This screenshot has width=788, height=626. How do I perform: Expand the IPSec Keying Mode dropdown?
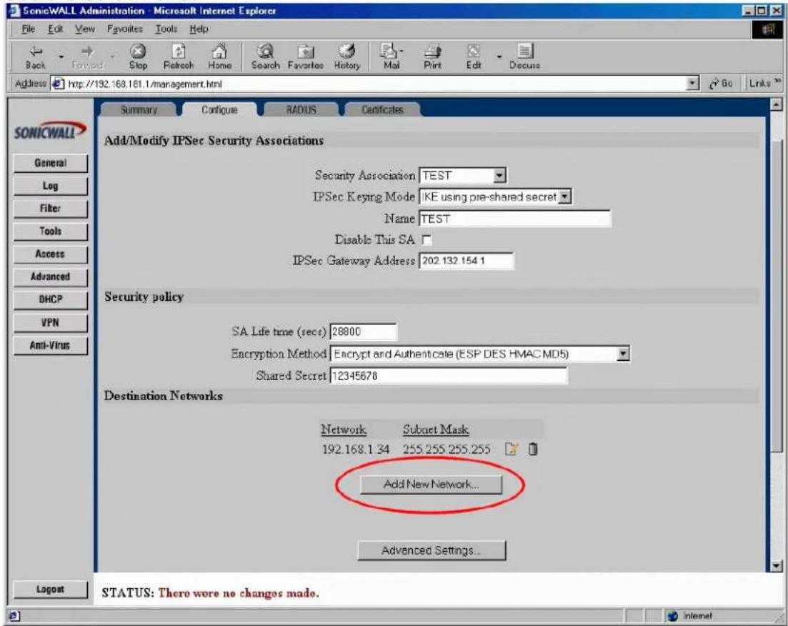click(565, 197)
